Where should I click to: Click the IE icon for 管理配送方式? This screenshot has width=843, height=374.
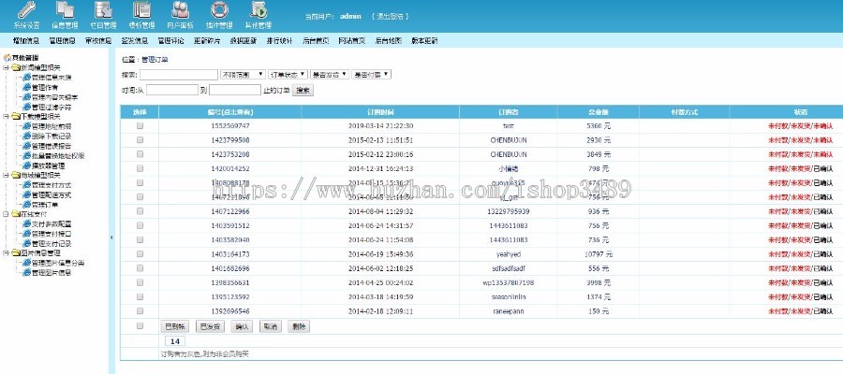pyautogui.click(x=26, y=194)
